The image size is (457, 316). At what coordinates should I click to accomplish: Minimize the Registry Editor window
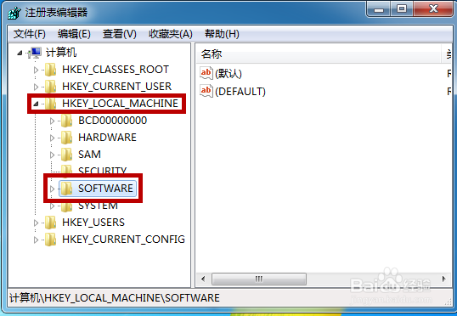(379, 9)
